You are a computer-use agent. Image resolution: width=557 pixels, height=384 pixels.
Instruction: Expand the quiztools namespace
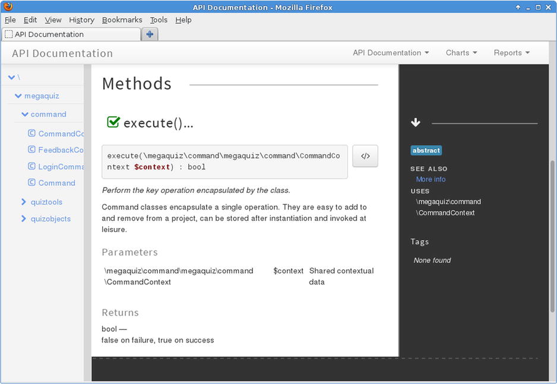[24, 202]
